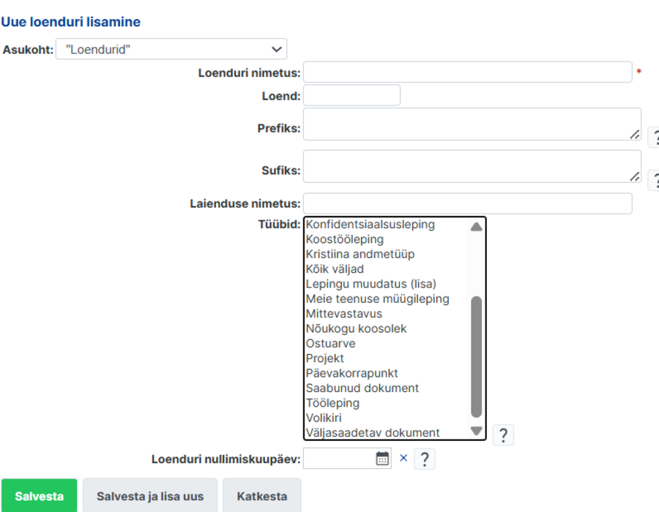Screen dimensions: 659x512
Task: Cancel with the Katkesta button
Action: click(262, 496)
